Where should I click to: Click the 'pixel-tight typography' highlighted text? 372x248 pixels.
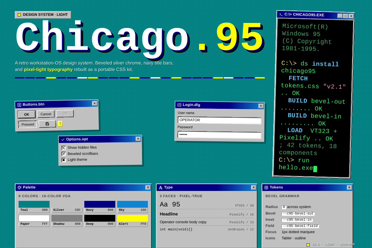pos(48,69)
